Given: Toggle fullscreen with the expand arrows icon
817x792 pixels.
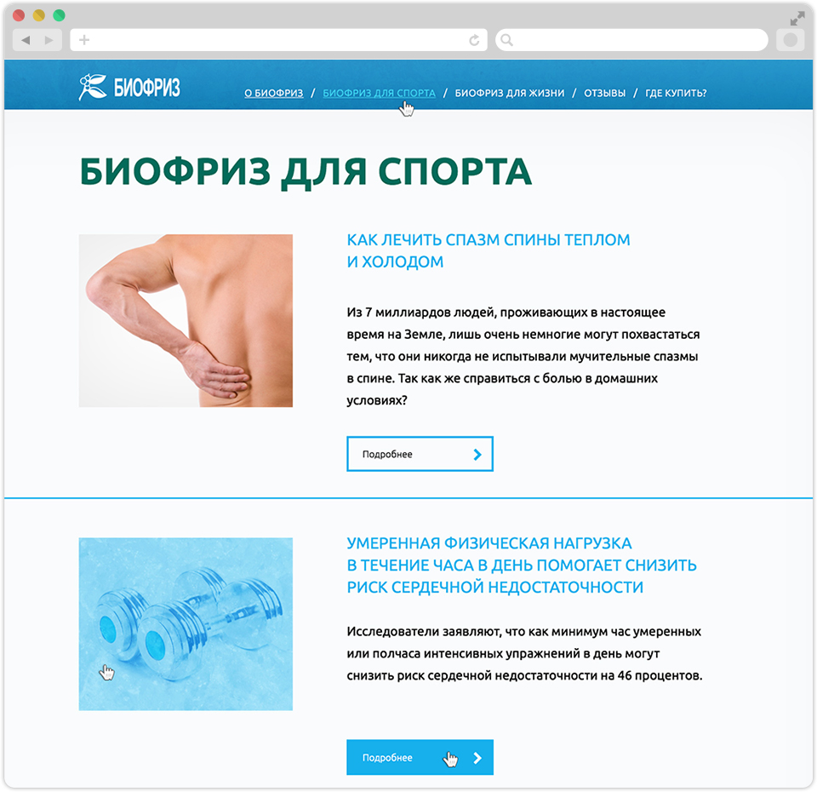Looking at the screenshot, I should 797,19.
